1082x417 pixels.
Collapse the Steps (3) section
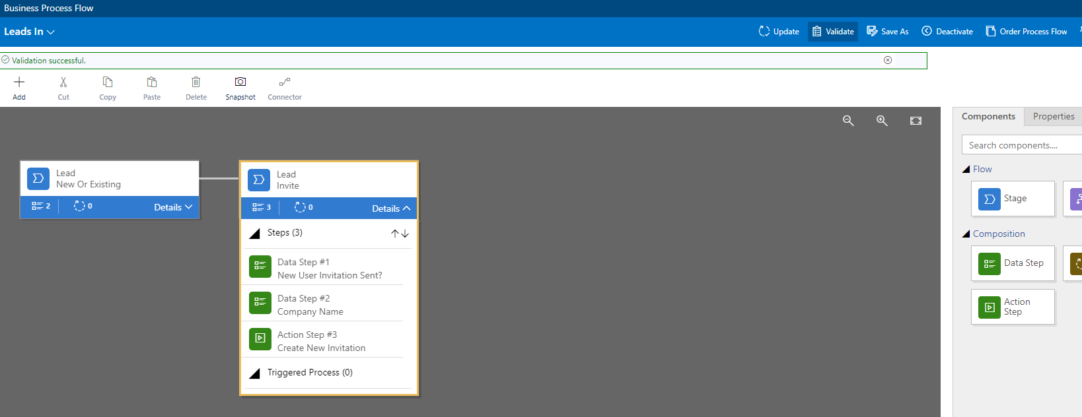click(x=255, y=234)
